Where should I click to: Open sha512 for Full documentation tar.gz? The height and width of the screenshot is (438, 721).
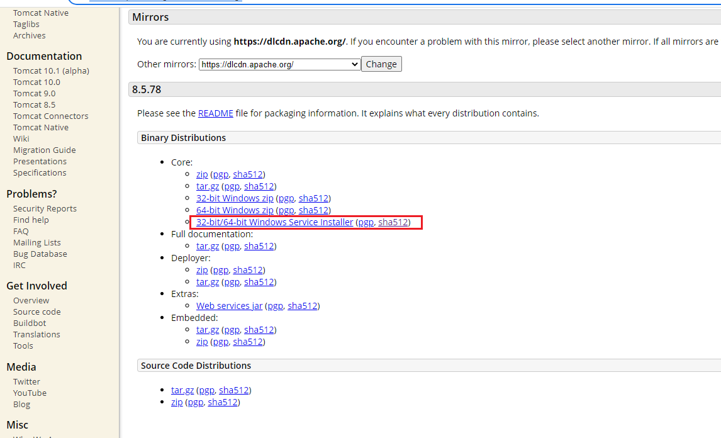pyautogui.click(x=259, y=246)
